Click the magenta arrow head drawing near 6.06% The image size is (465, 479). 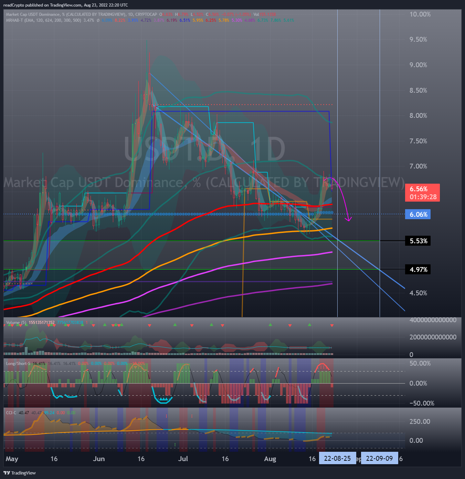pos(349,219)
